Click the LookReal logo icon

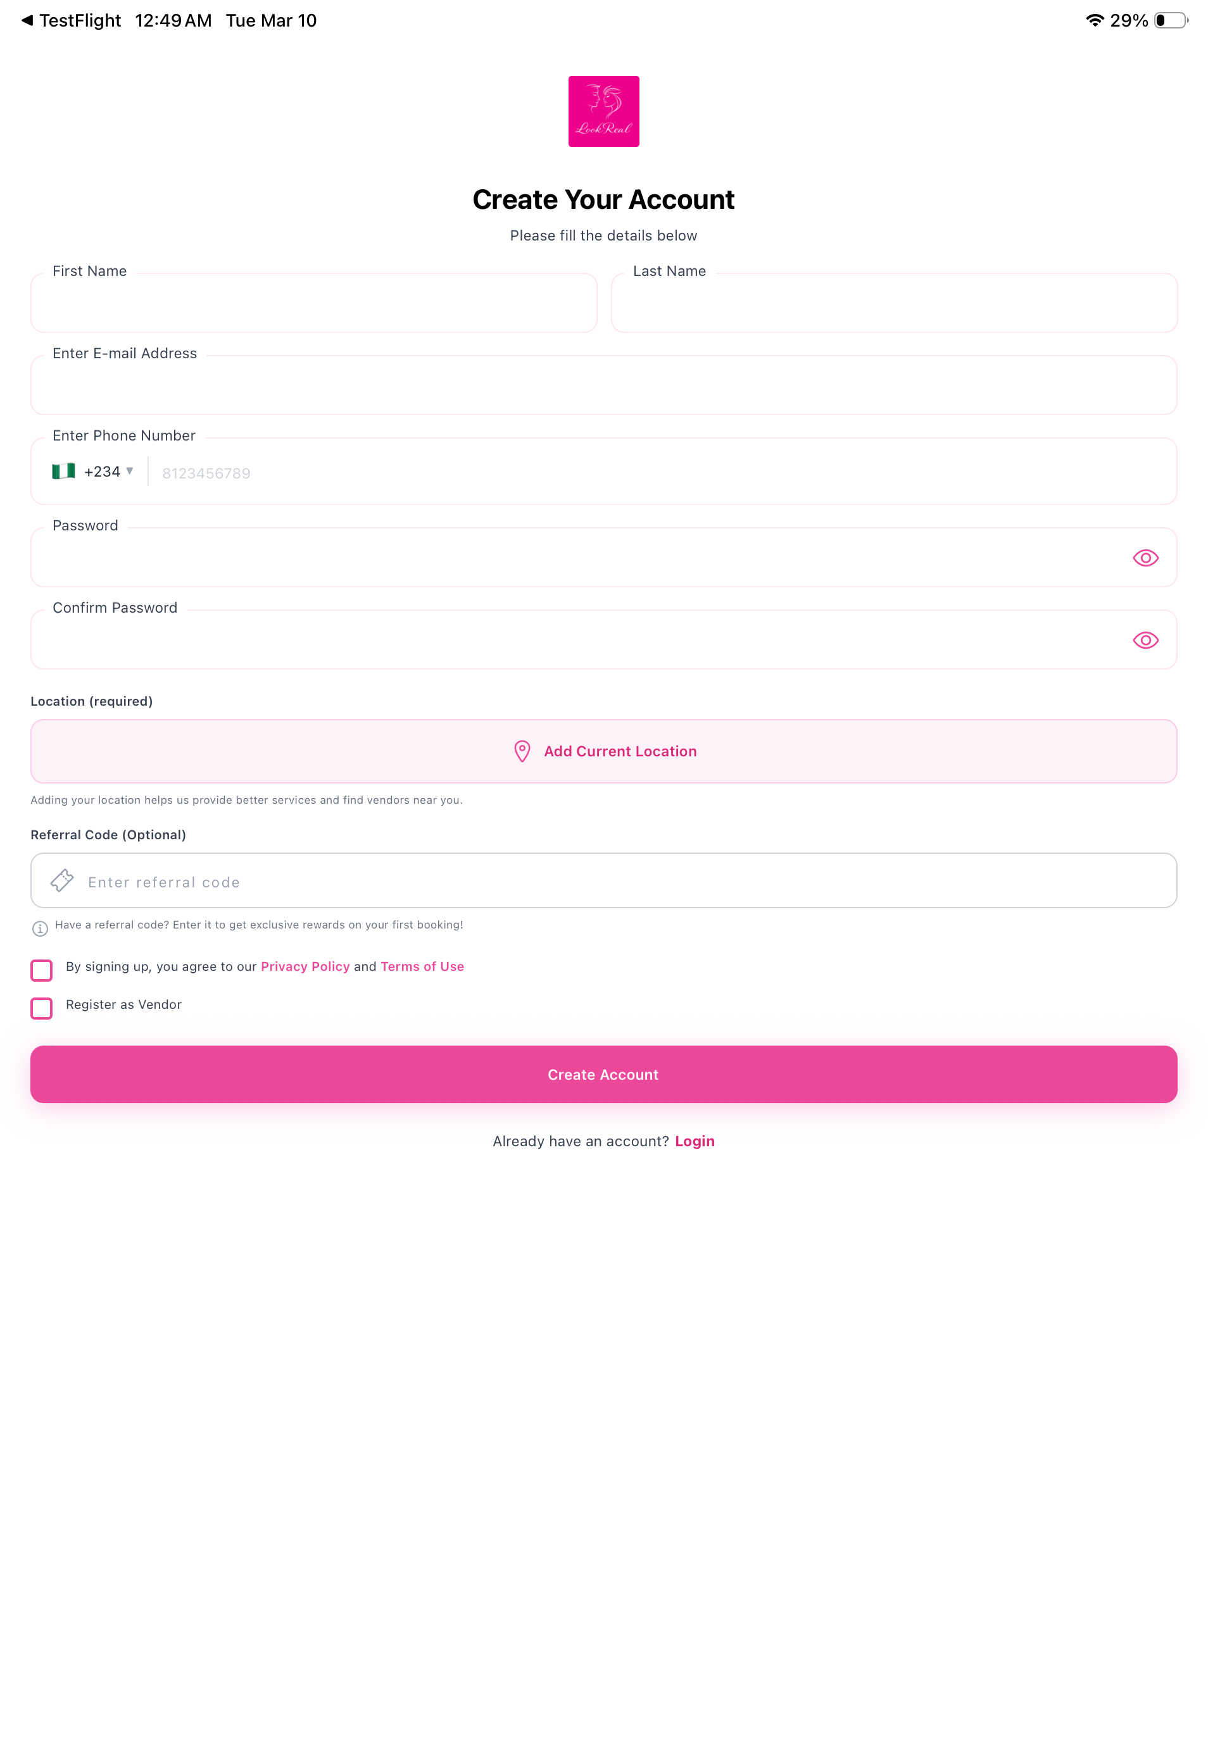(x=603, y=111)
